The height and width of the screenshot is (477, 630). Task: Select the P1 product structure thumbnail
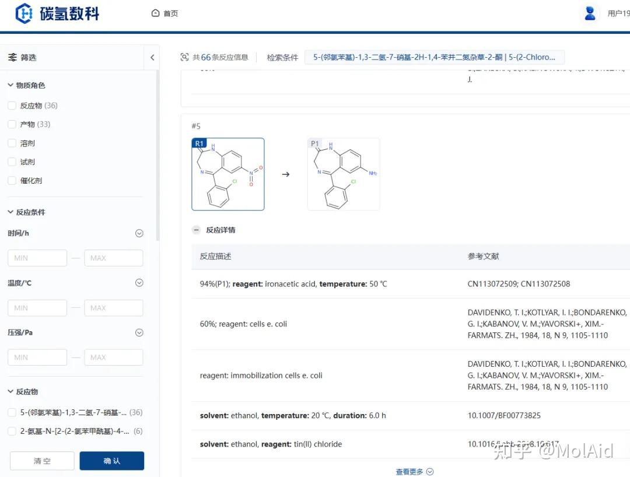[x=344, y=174]
